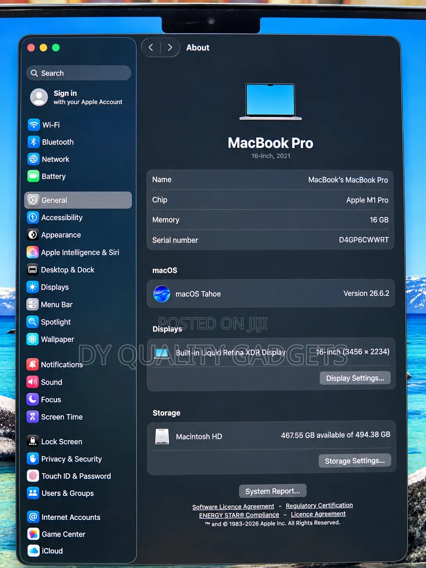Open Internet Accounts icon

pos(33,517)
